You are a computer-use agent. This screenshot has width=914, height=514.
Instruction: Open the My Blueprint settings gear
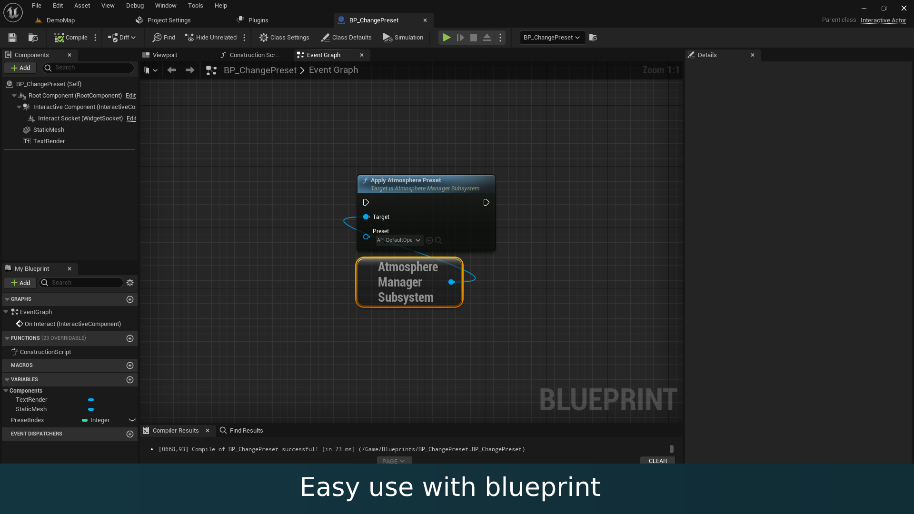(x=130, y=283)
